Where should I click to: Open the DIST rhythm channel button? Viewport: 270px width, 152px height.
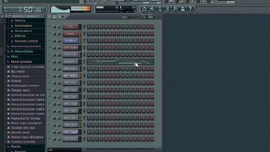pyautogui.click(x=70, y=48)
